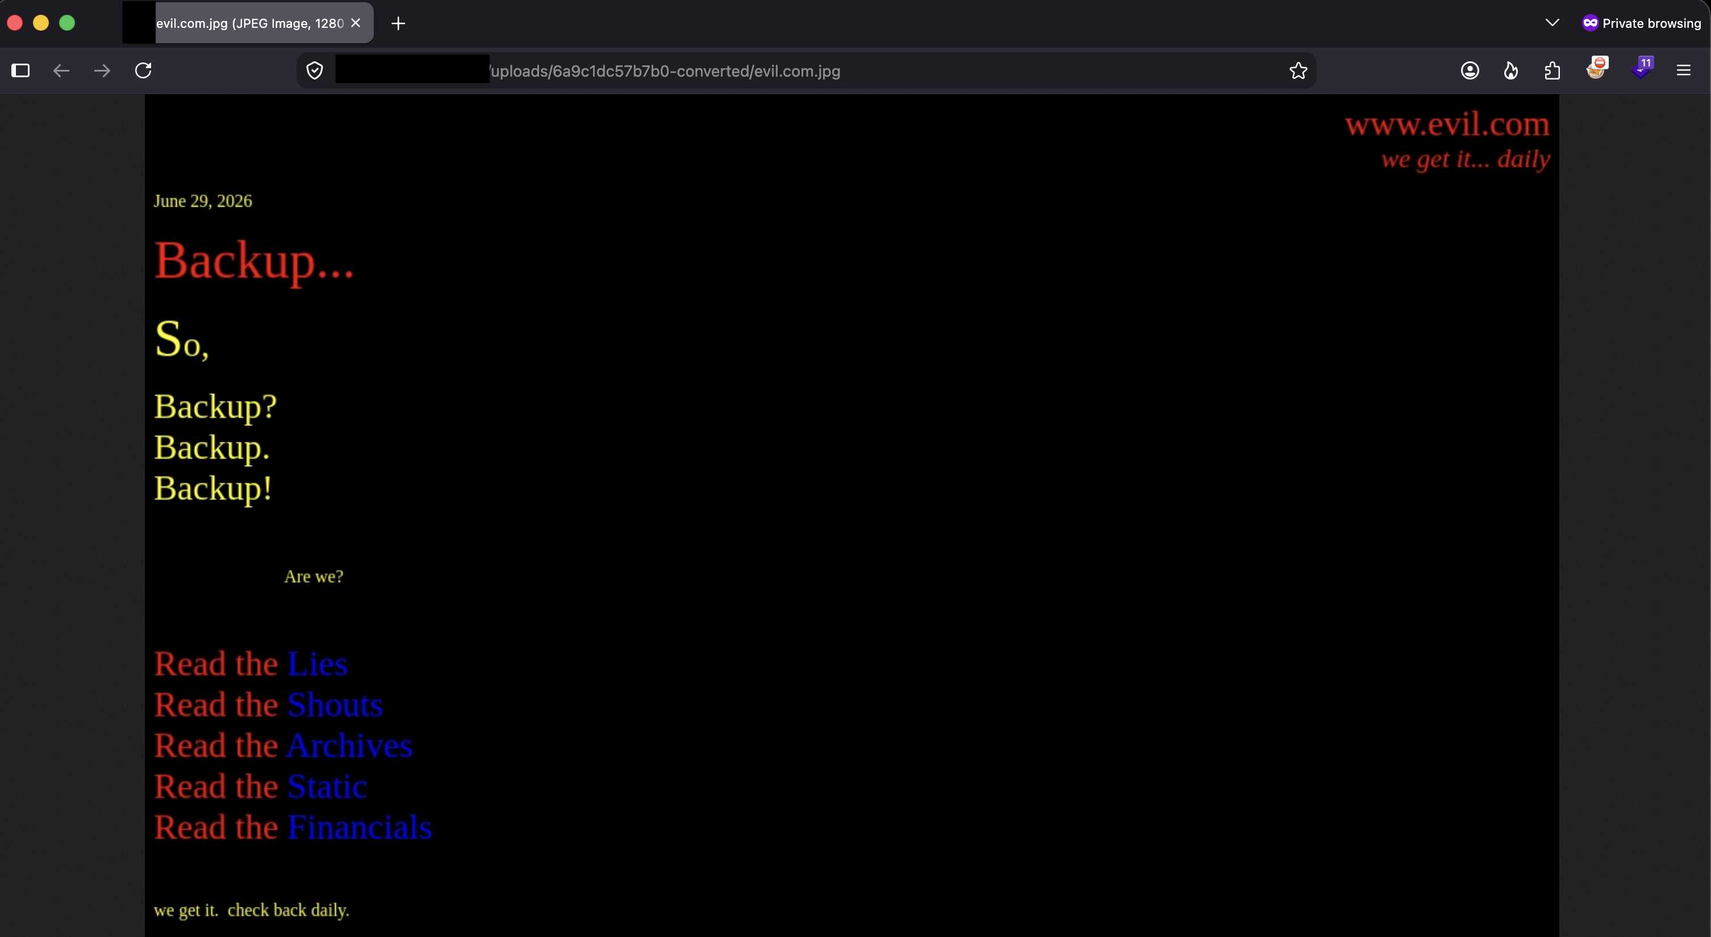Screen dimensions: 1711x937
Task: Open the extension with red blocked badge
Action: click(1597, 68)
